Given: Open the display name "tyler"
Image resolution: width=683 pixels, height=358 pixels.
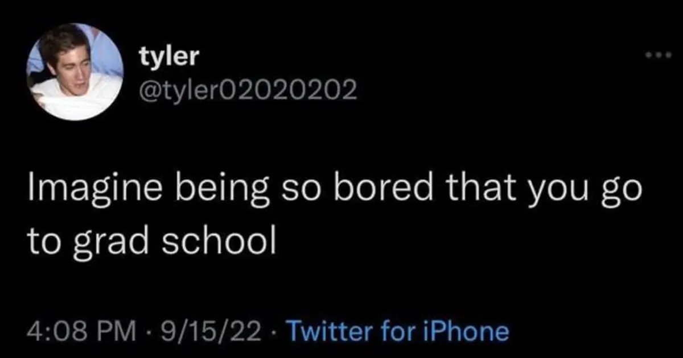Looking at the screenshot, I should click(168, 57).
